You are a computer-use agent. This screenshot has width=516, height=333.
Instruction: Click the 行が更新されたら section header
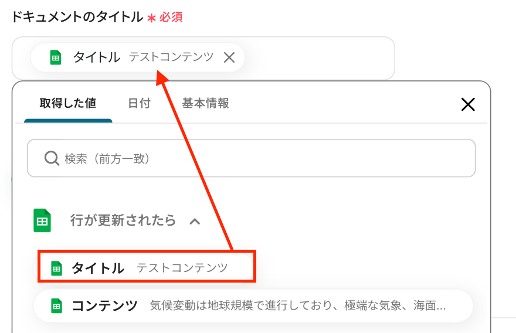[123, 220]
